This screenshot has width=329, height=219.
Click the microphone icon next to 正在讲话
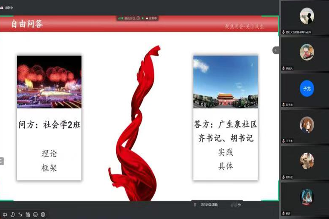pos(195,205)
